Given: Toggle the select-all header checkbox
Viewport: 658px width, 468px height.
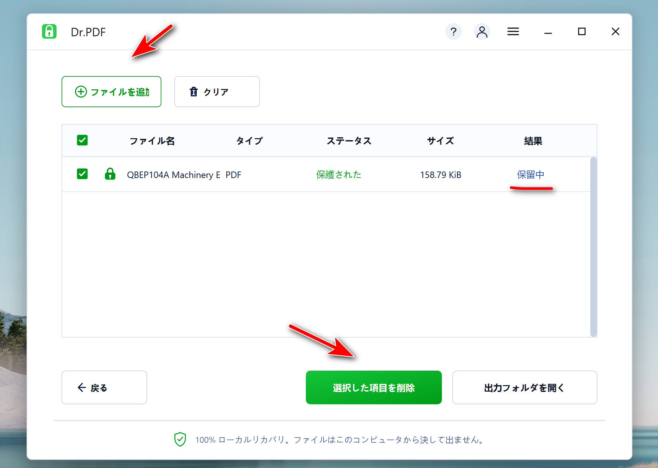Looking at the screenshot, I should pyautogui.click(x=82, y=140).
